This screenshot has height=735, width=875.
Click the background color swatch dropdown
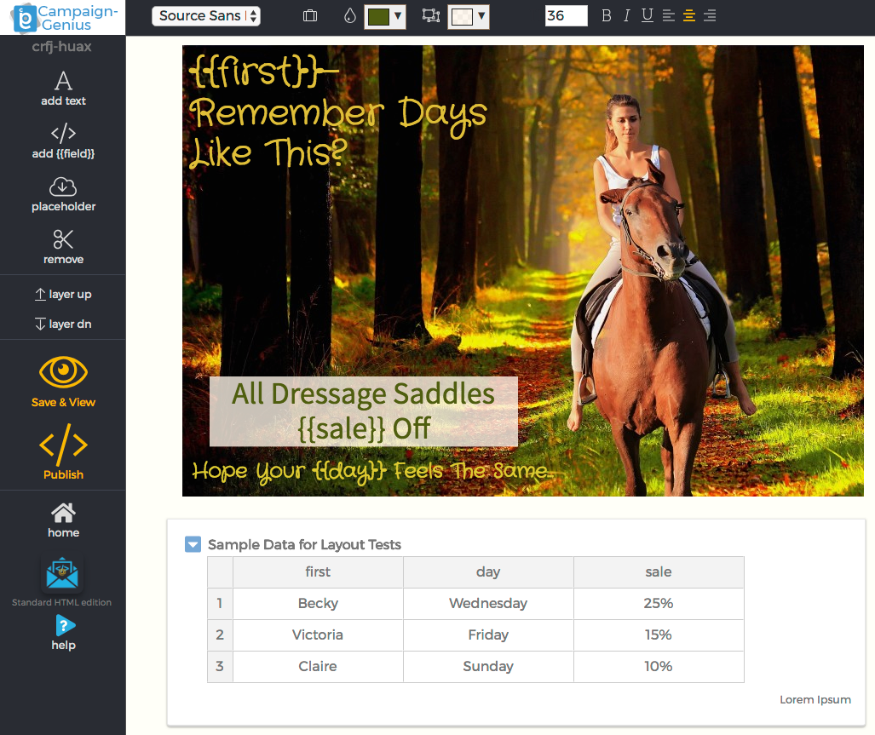pos(469,16)
